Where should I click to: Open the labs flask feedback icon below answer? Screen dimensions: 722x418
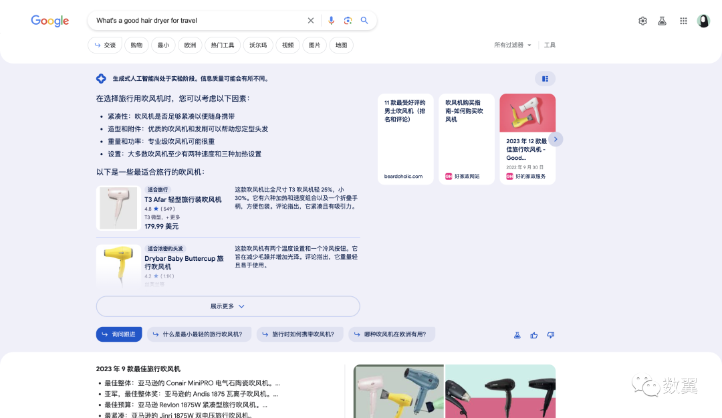click(517, 335)
